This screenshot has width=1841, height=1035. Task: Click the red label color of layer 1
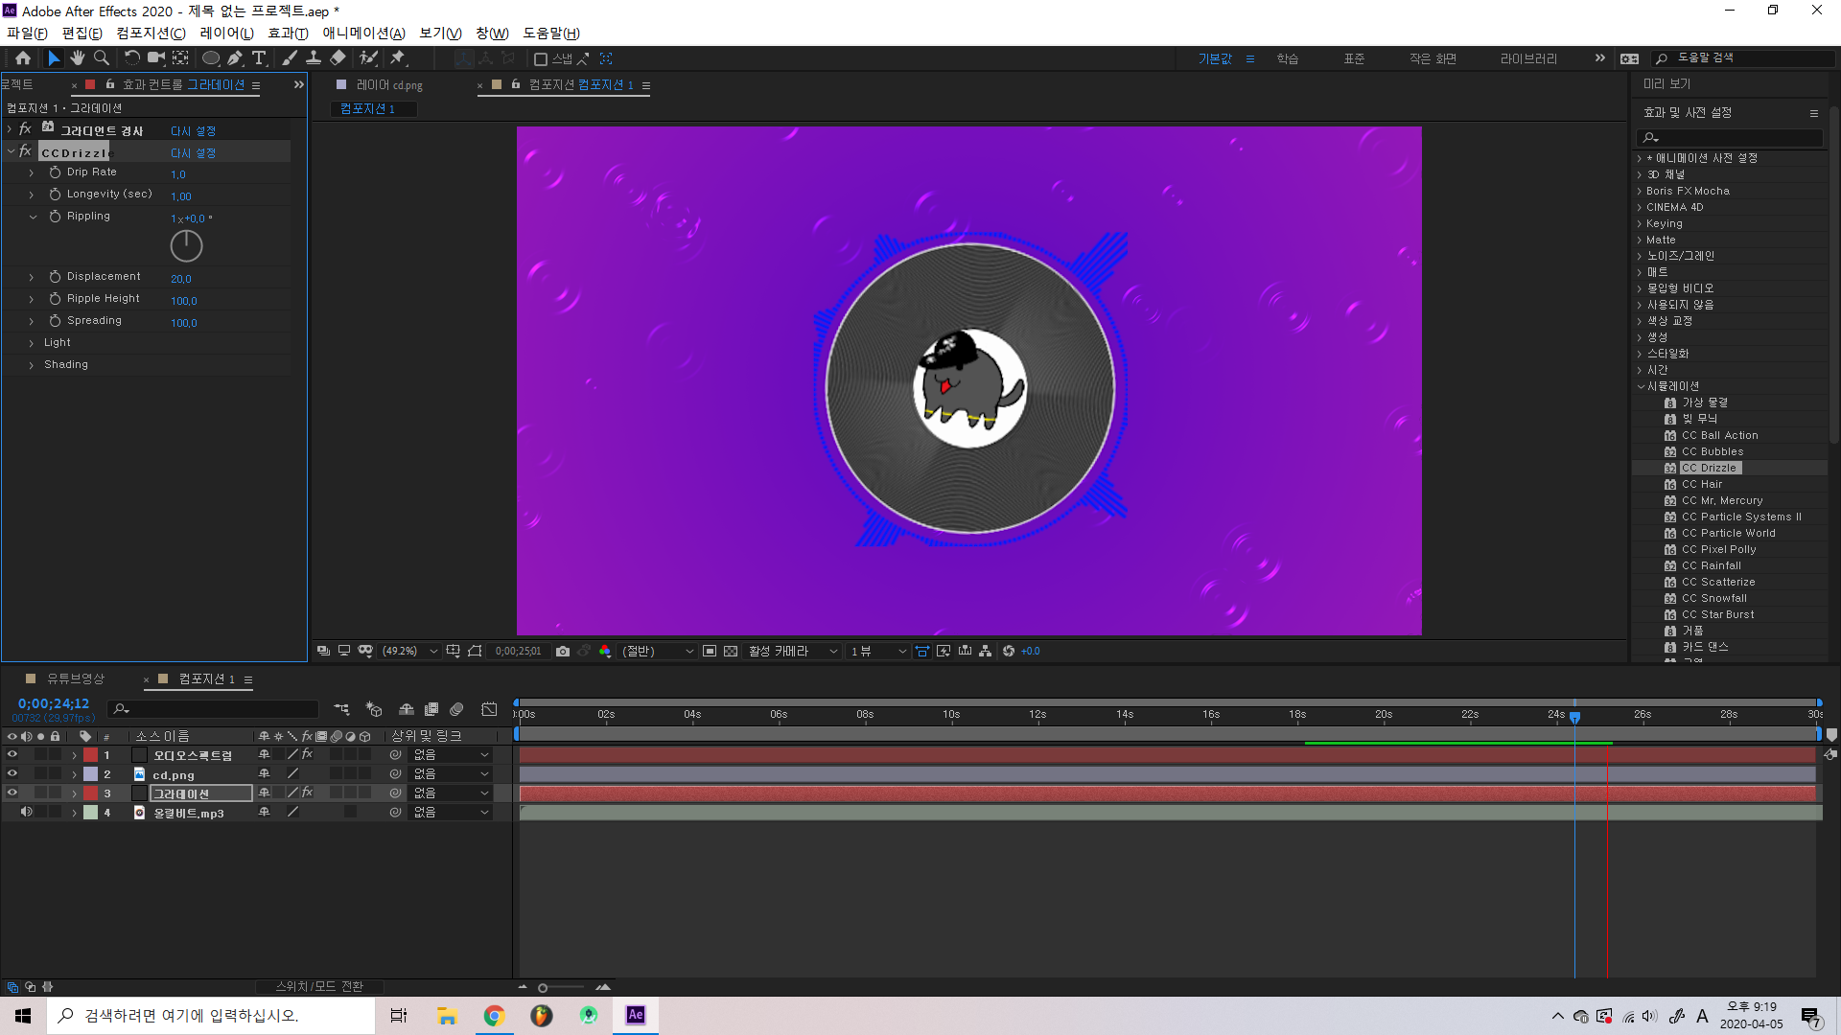[90, 755]
